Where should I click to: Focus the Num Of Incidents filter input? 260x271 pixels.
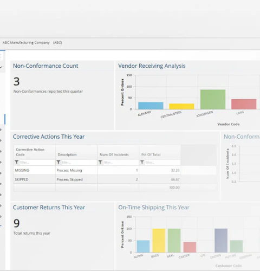[121, 163]
